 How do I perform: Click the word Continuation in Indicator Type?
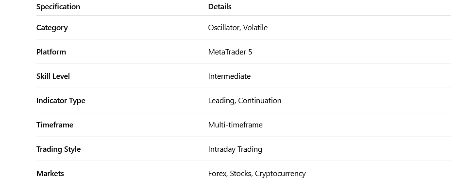click(x=260, y=101)
